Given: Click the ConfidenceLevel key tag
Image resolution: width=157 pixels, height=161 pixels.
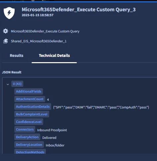Looking at the screenshot, I should [29, 122].
